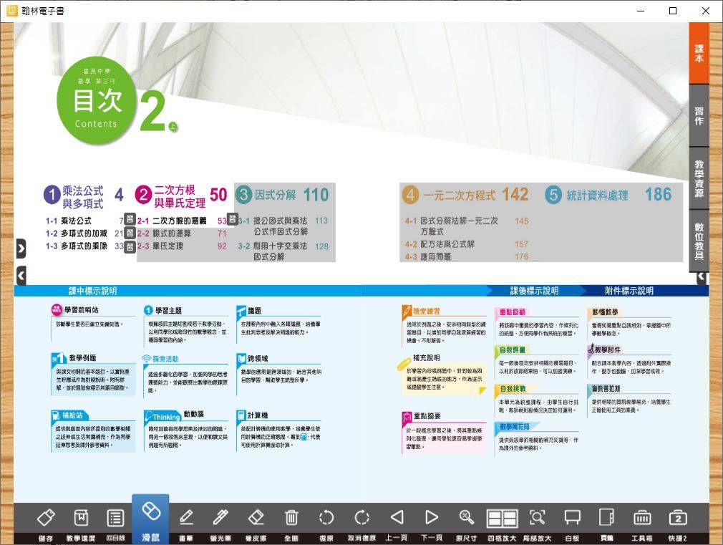The image size is (723, 545).
Task: Switch to the 課本 side tab
Action: click(699, 53)
